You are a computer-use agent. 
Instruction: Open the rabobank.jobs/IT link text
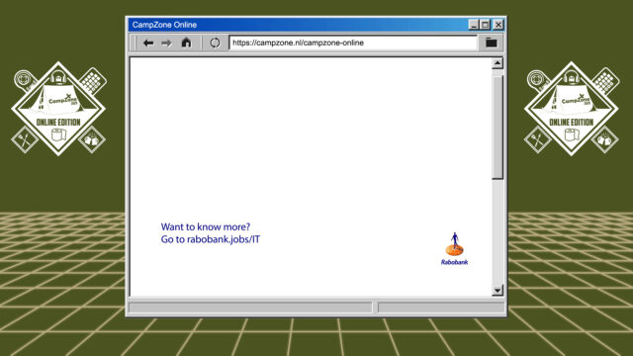[224, 239]
